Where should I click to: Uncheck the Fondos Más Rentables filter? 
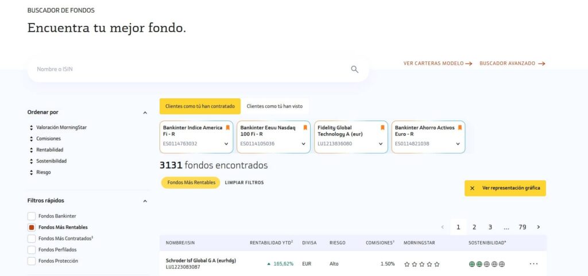pos(32,227)
